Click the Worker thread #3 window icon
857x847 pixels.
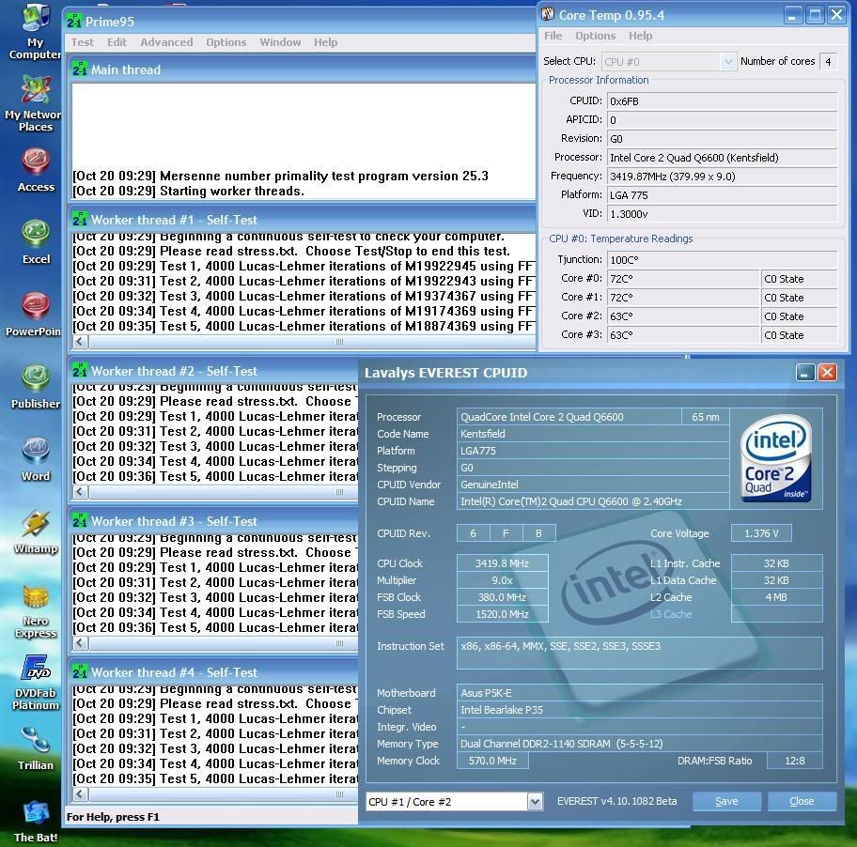point(80,521)
